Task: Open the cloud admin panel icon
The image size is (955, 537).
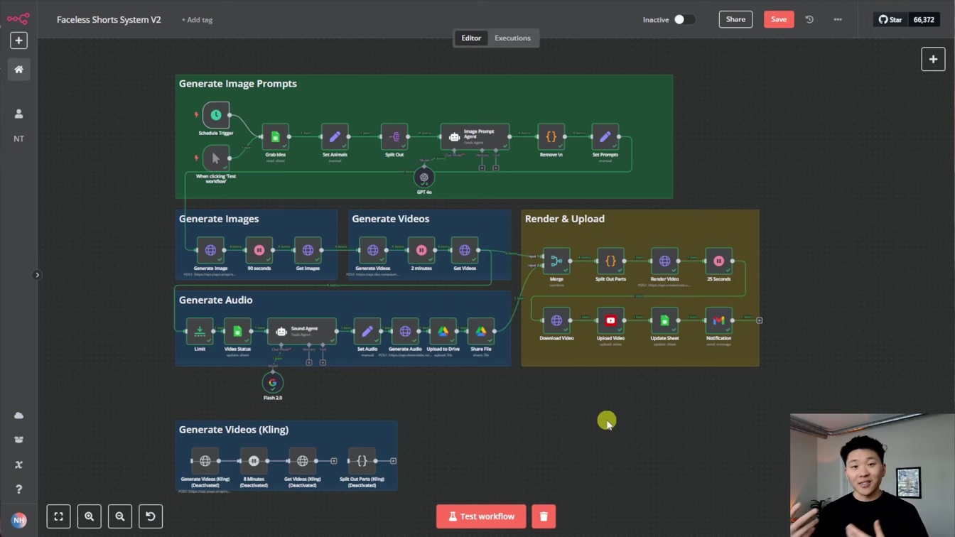Action: pos(18,416)
